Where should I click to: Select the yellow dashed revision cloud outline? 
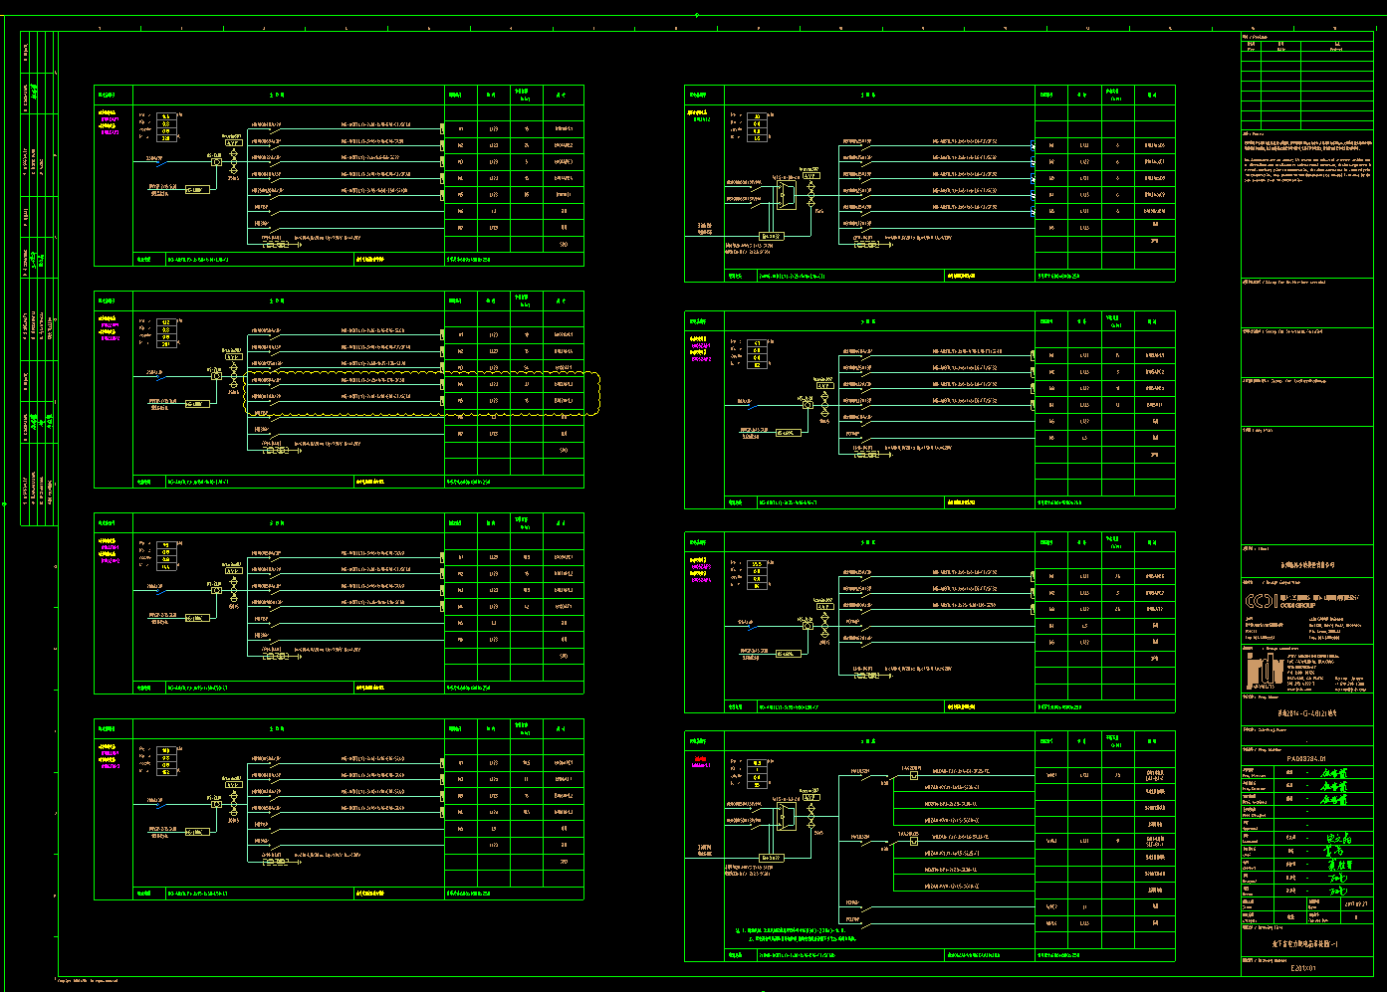tap(423, 394)
